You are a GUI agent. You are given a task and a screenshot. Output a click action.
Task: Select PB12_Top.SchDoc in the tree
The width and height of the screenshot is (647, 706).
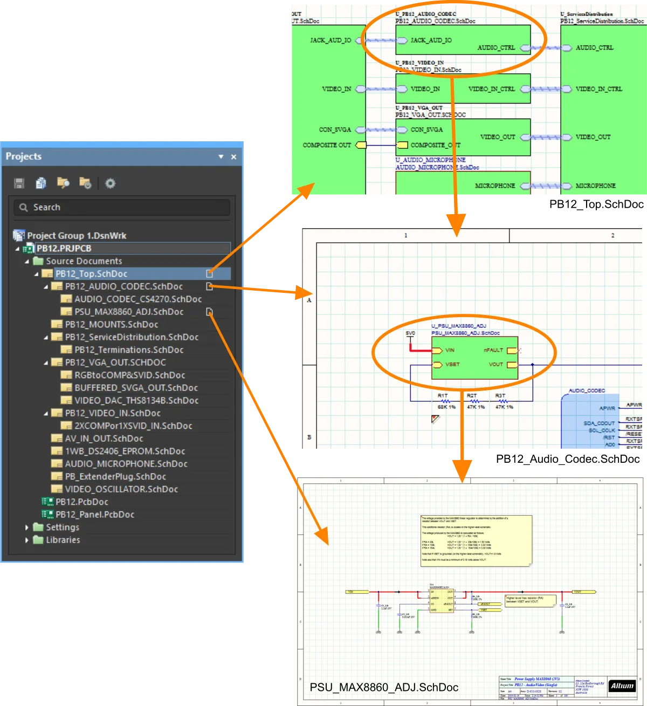[91, 274]
